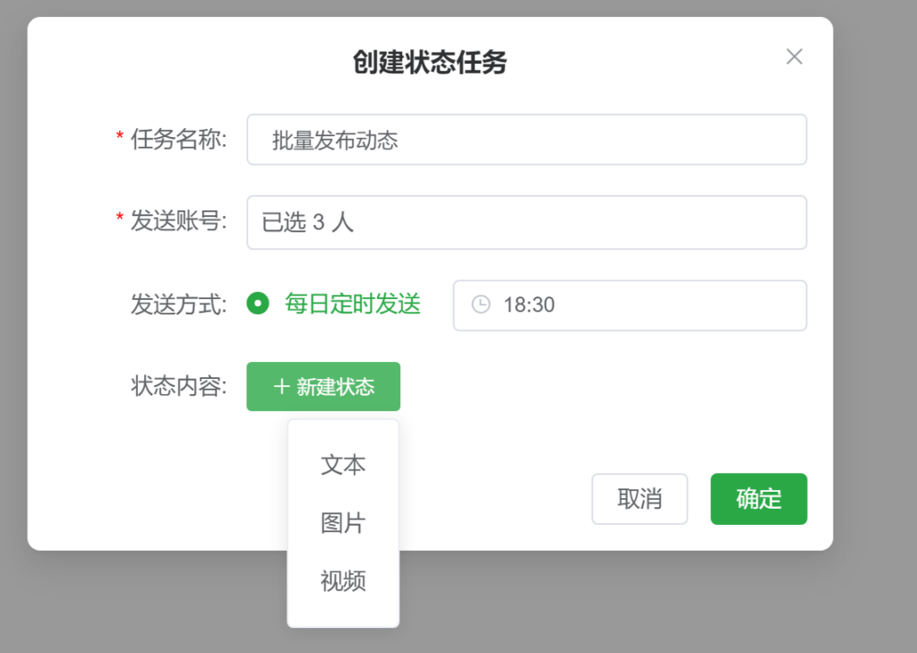Screen dimensions: 917x653
Task: Click the 发送方式 field label
Action: click(x=178, y=305)
